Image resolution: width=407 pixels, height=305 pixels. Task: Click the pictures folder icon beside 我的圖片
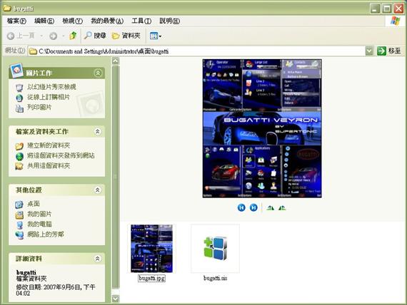(x=19, y=214)
